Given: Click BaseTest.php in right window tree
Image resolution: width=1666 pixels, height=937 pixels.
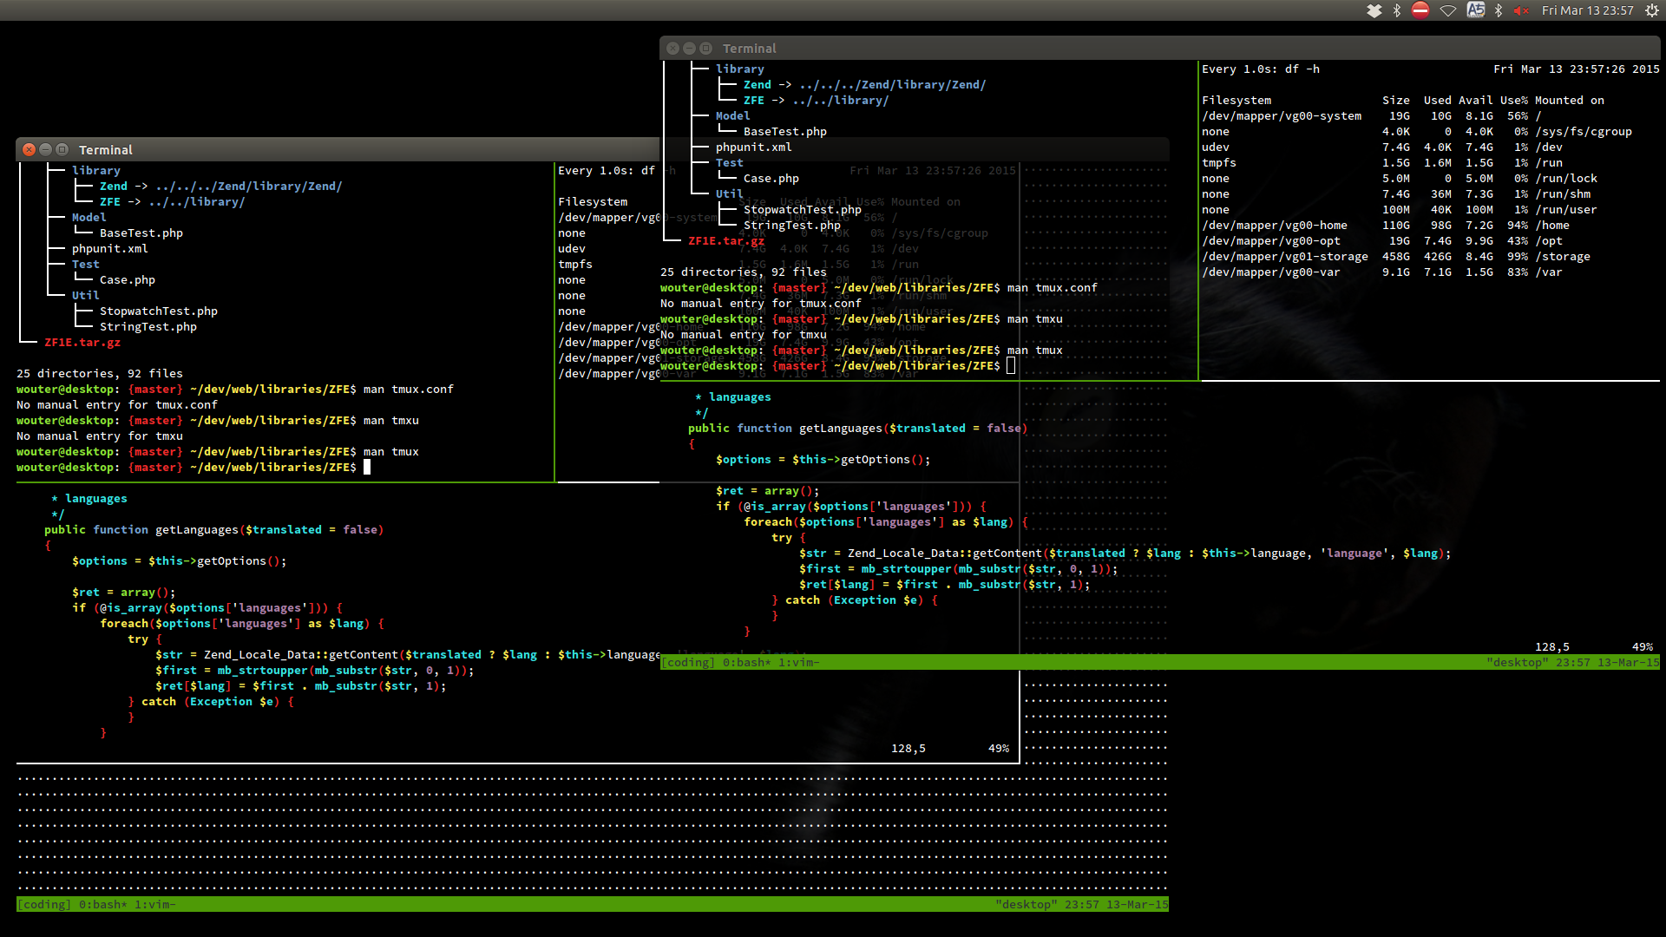Looking at the screenshot, I should [785, 132].
